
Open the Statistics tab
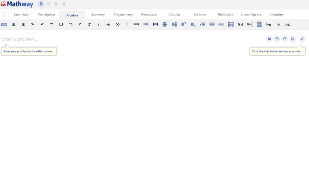point(200,15)
